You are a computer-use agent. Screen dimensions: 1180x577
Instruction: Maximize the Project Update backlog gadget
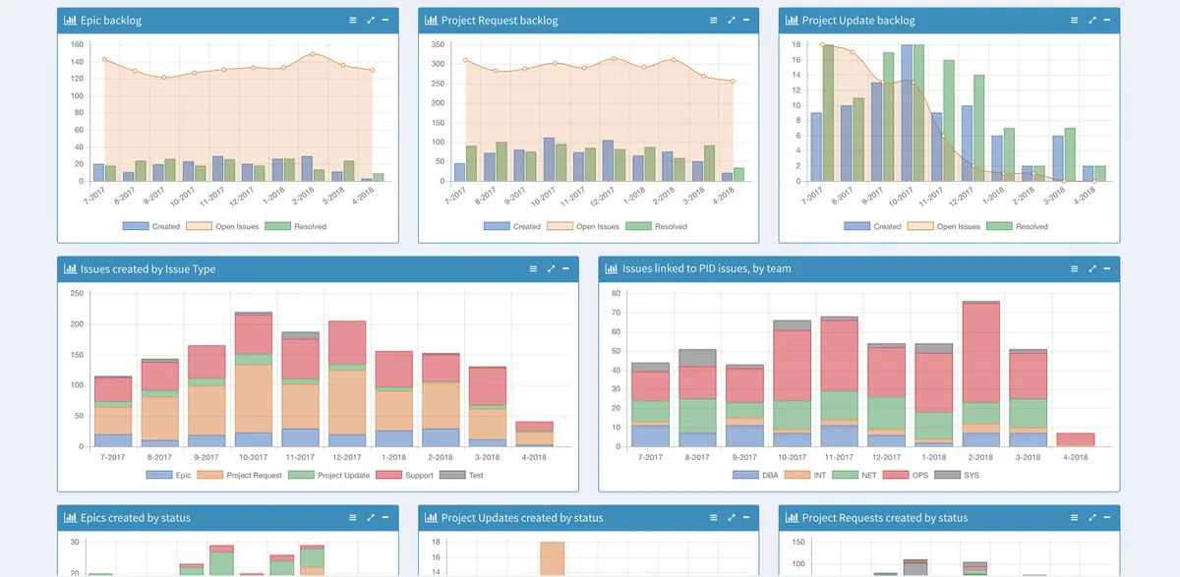(1092, 20)
